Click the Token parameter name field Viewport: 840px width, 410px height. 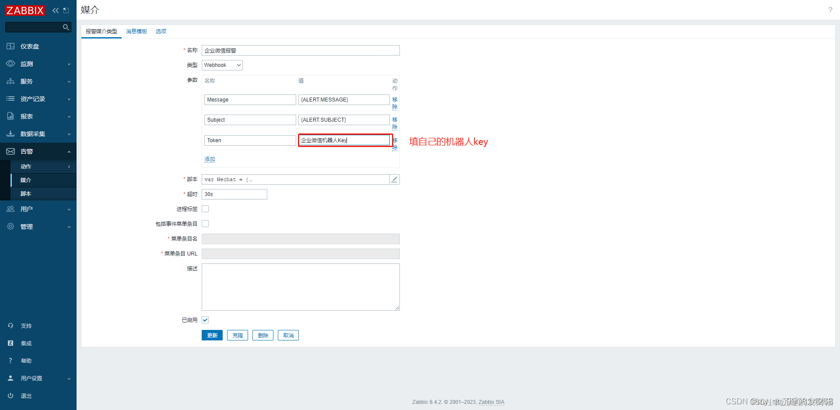[250, 140]
